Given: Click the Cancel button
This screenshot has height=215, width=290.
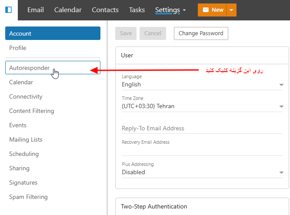Looking at the screenshot, I should click(x=153, y=33).
